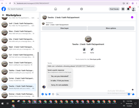139x108 pixels.
Task: Click the large listing photo in chat center
Action: tap(88, 39)
